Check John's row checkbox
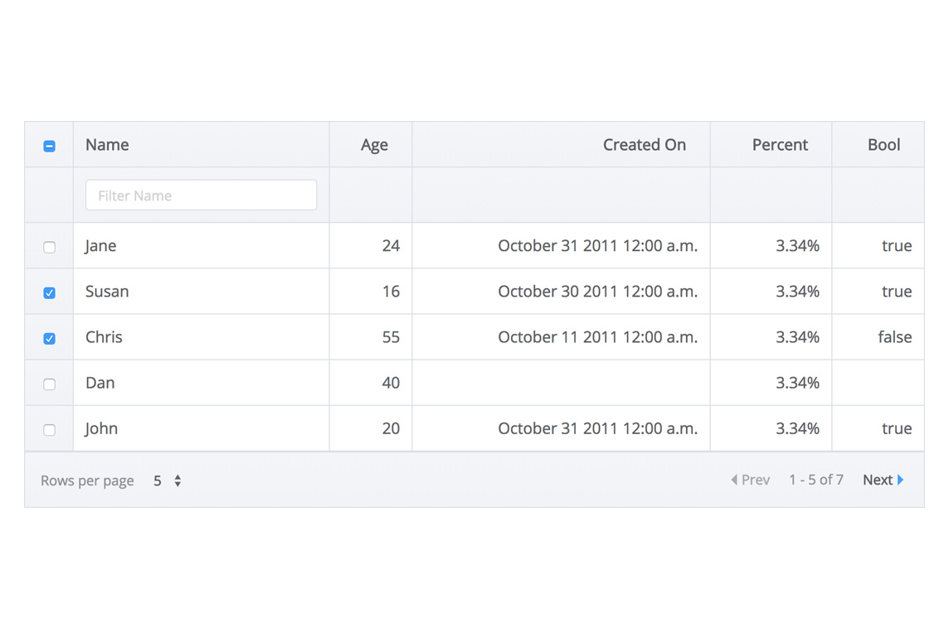This screenshot has width=949, height=628. (x=49, y=428)
